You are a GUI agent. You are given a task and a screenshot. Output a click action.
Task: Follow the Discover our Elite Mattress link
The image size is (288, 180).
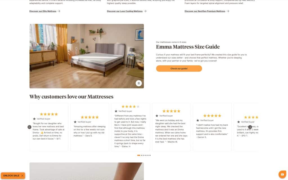pyautogui.click(x=43, y=11)
